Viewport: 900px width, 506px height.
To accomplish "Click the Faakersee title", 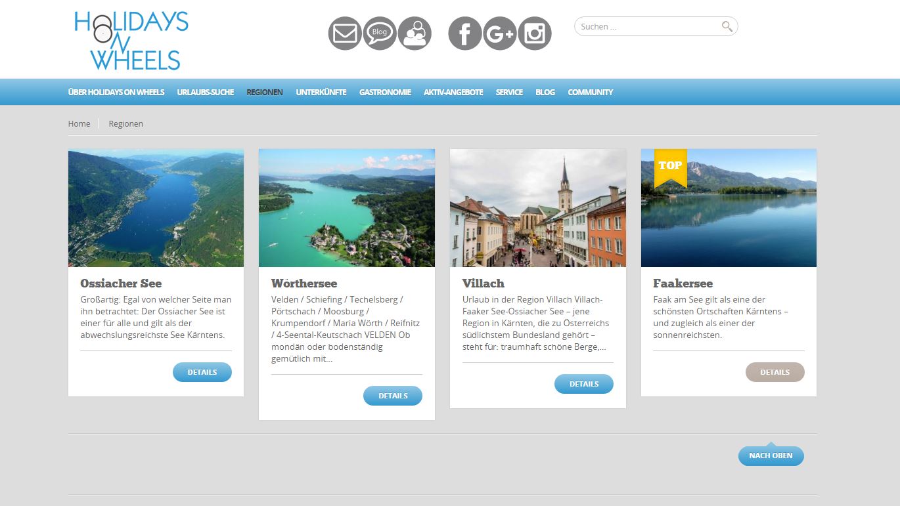I will coord(683,284).
